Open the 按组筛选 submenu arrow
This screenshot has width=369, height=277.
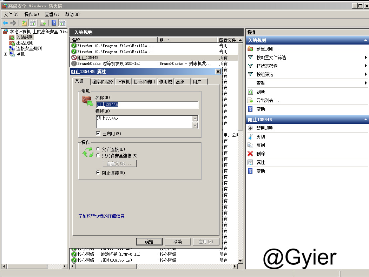click(x=366, y=74)
